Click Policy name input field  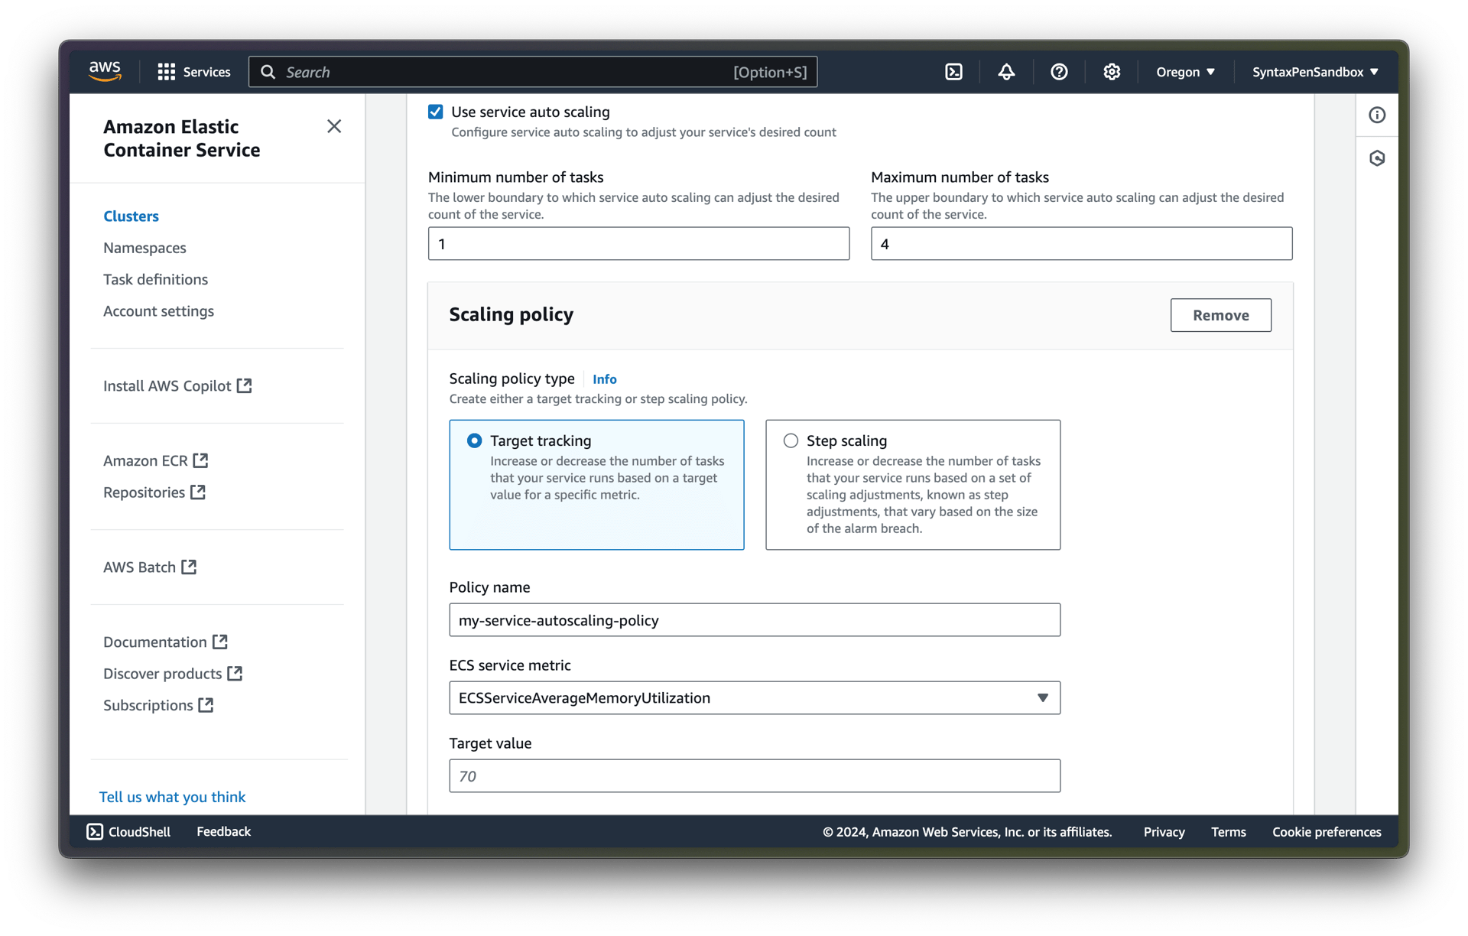755,619
